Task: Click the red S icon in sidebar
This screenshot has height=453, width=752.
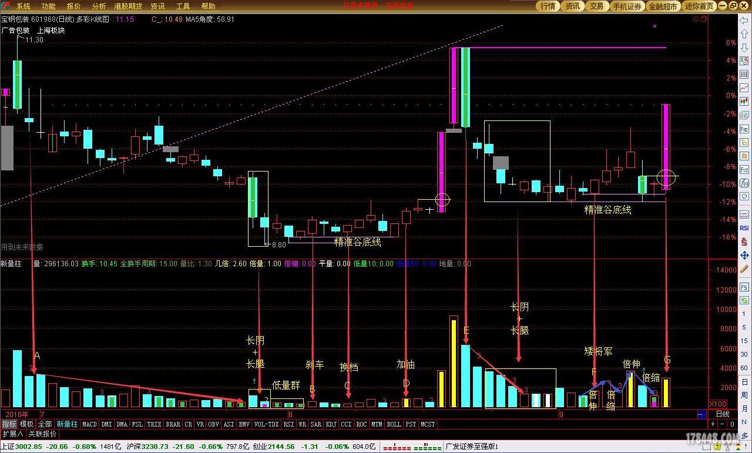Action: pos(744,241)
